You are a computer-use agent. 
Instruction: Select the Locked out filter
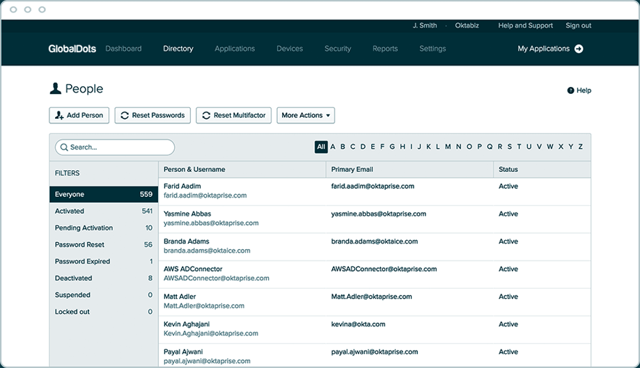click(x=104, y=312)
